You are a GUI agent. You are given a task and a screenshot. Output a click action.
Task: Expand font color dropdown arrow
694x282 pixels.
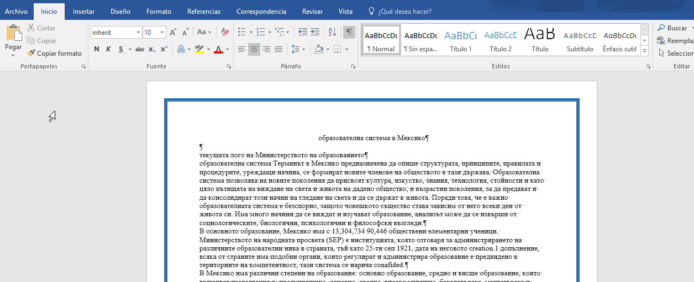coord(227,49)
